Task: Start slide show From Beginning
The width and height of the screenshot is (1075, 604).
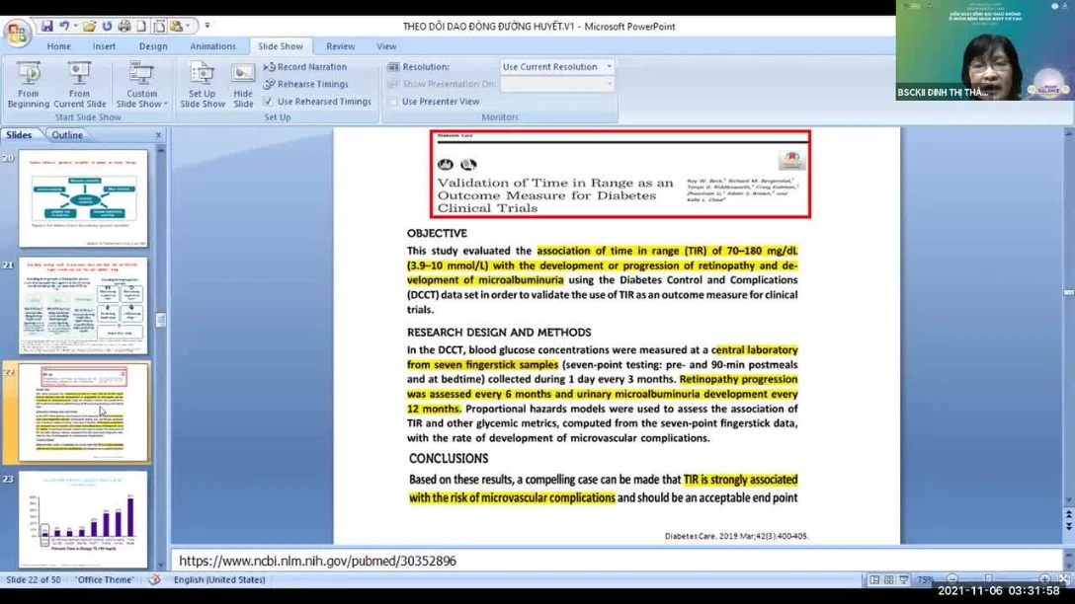Action: pos(28,84)
